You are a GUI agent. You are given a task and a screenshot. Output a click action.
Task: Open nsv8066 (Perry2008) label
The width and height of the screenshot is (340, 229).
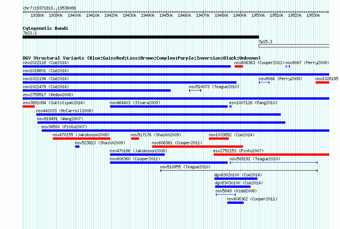[x=280, y=79]
